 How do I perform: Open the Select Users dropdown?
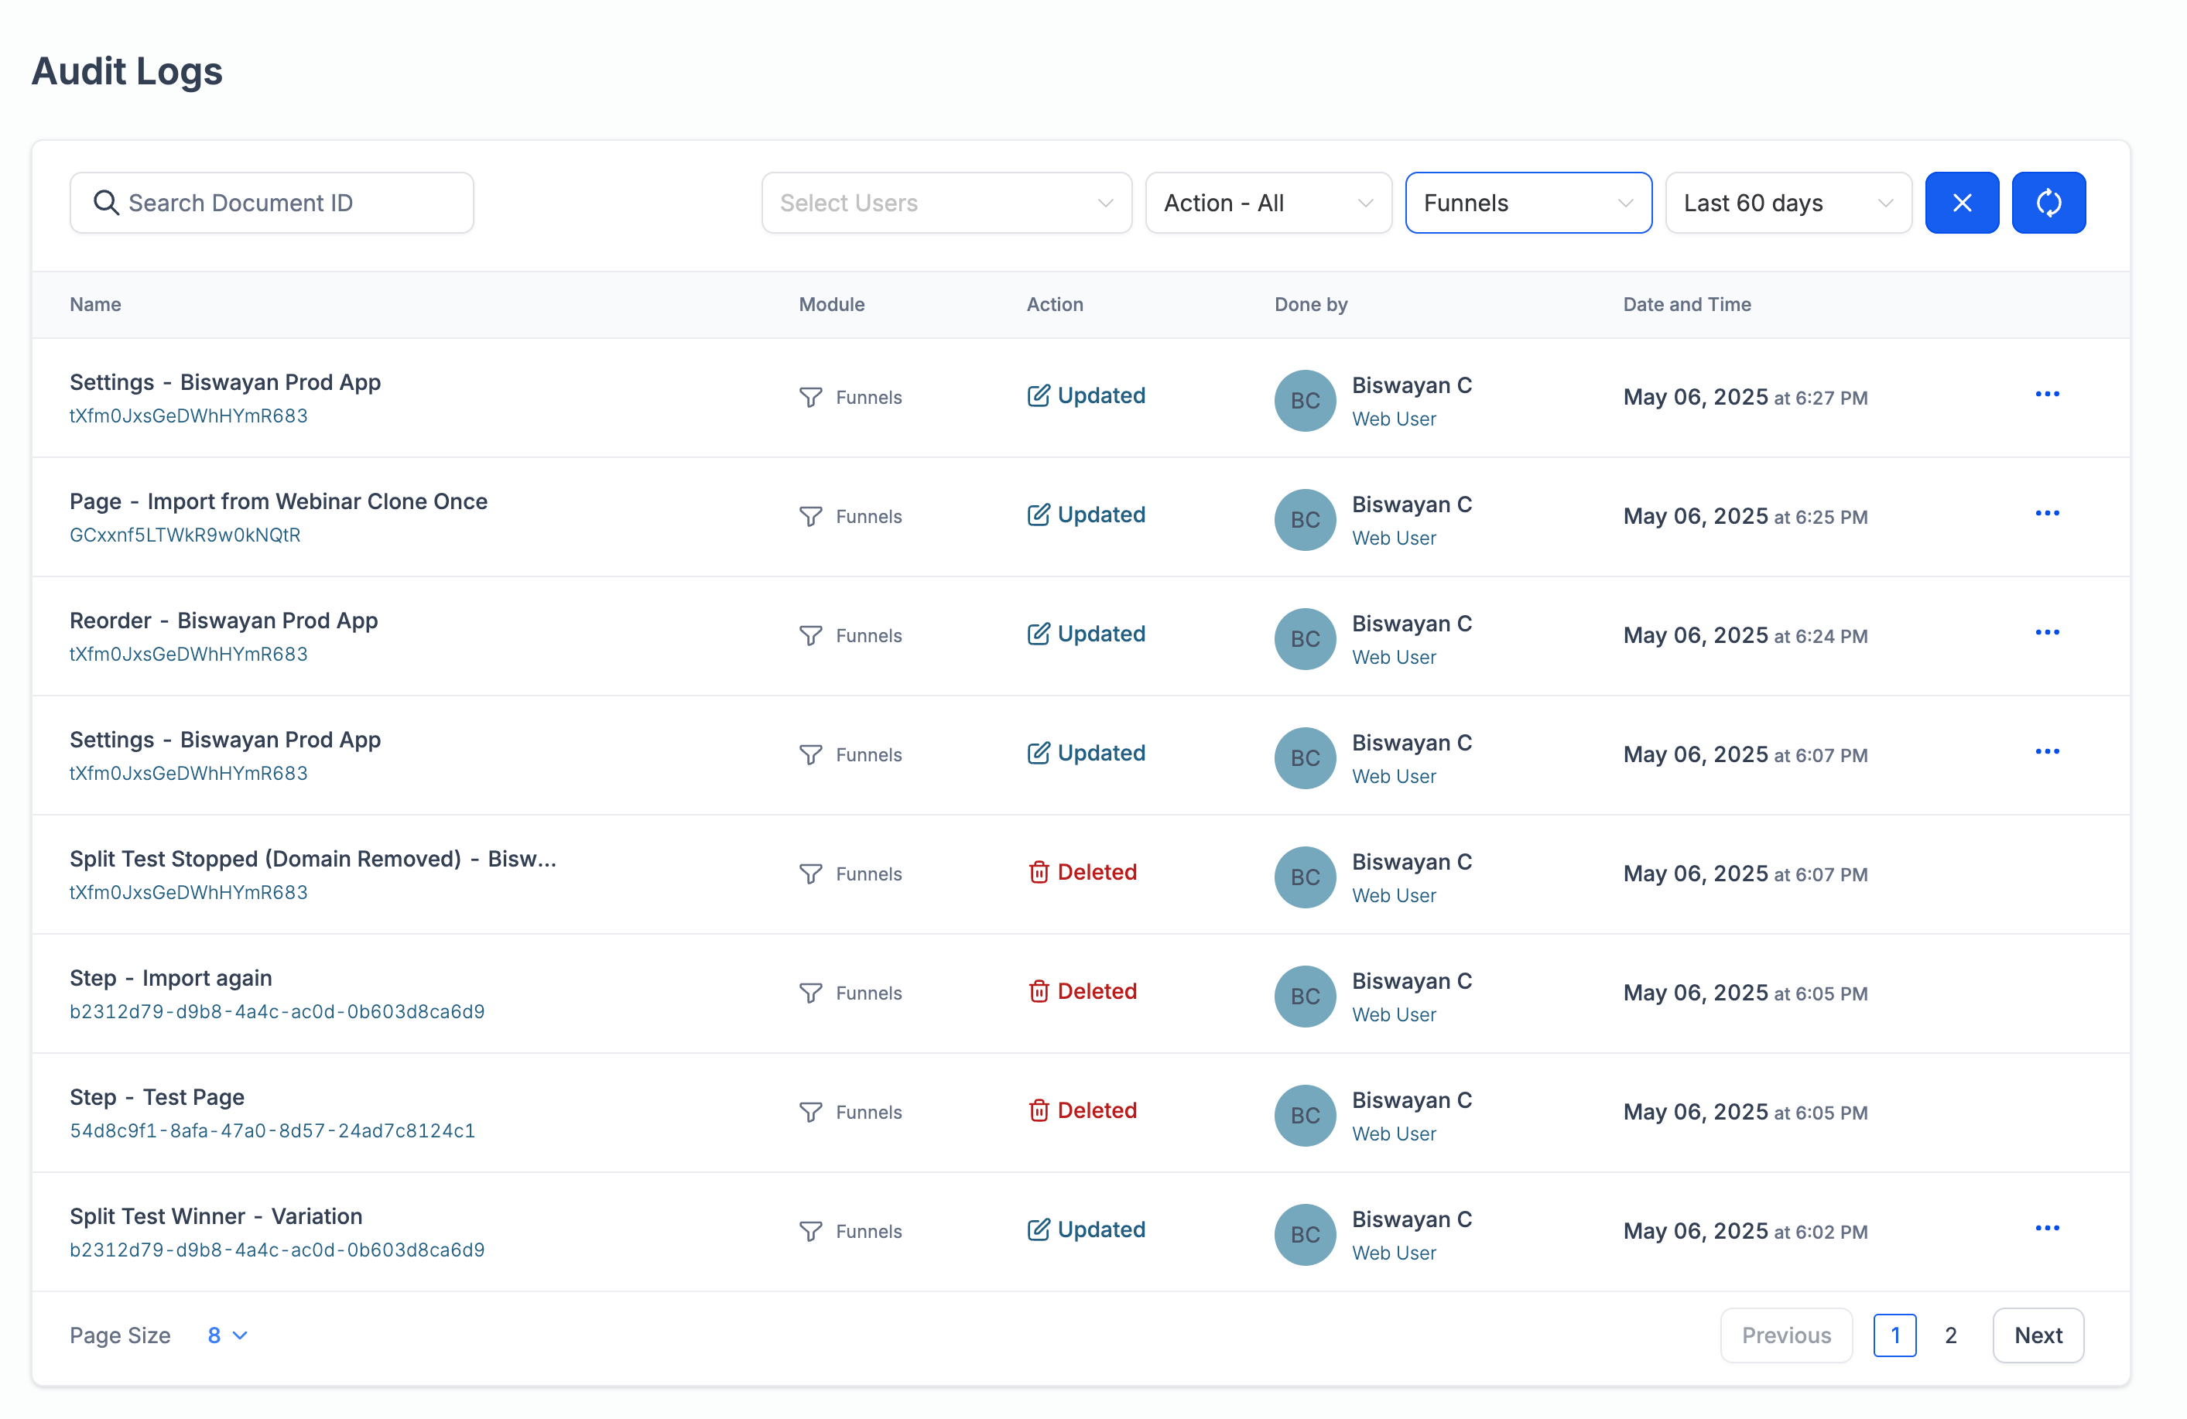click(x=946, y=203)
